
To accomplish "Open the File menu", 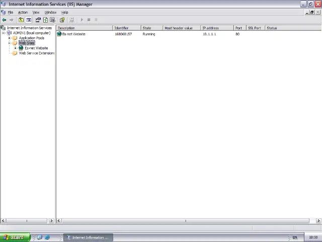I will 11,12.
